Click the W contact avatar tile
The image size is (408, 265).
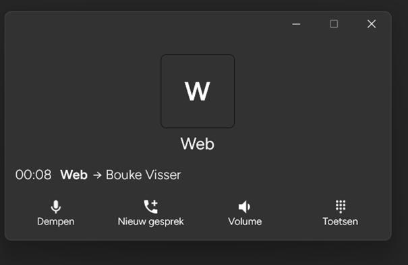click(x=198, y=91)
